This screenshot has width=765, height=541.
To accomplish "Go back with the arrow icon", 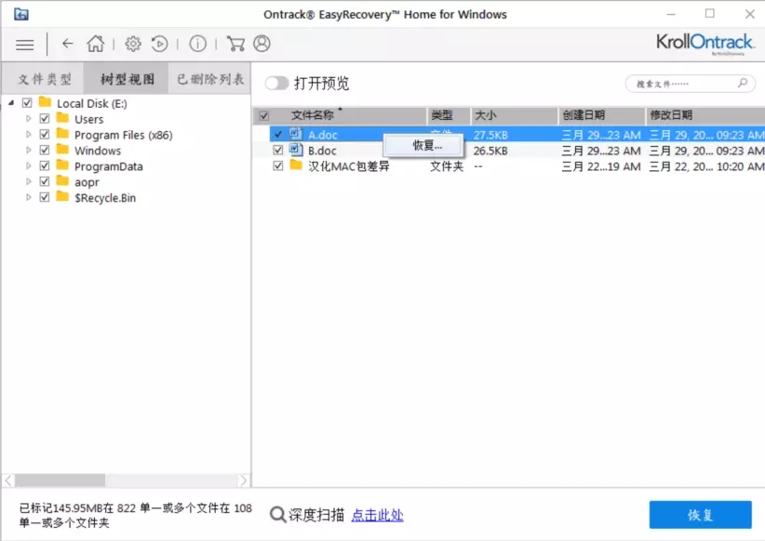I will pyautogui.click(x=67, y=44).
